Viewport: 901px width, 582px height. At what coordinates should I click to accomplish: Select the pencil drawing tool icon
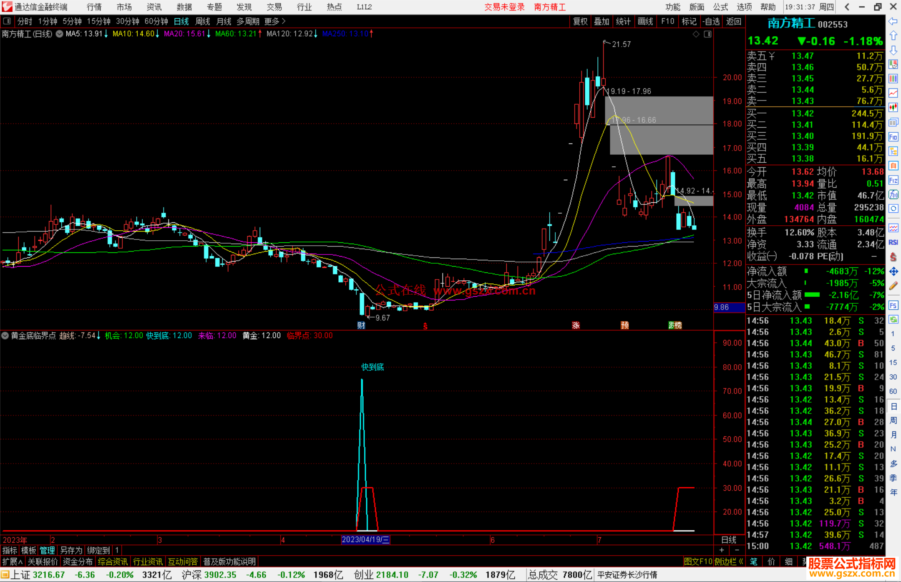tap(893, 286)
